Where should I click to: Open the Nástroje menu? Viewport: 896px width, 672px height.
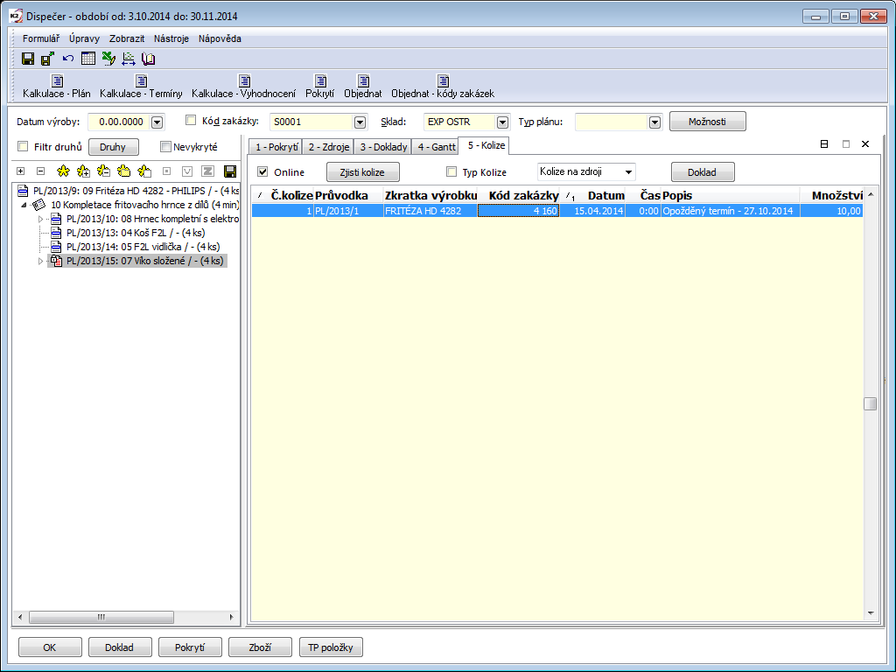[171, 38]
